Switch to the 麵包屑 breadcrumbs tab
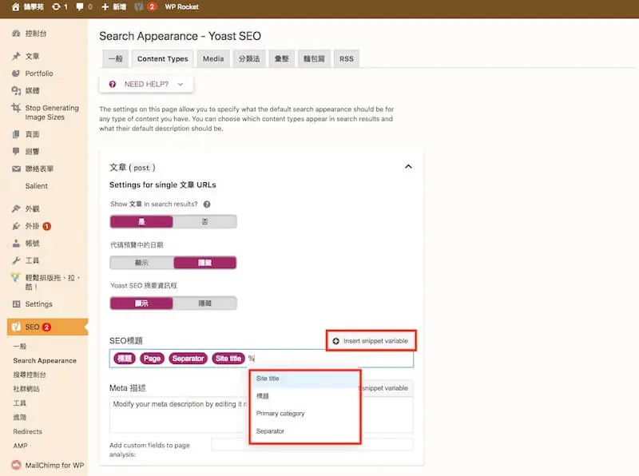 pos(314,58)
